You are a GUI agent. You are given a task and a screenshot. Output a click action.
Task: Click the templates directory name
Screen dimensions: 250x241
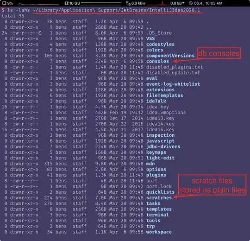pyautogui.click(x=159, y=209)
